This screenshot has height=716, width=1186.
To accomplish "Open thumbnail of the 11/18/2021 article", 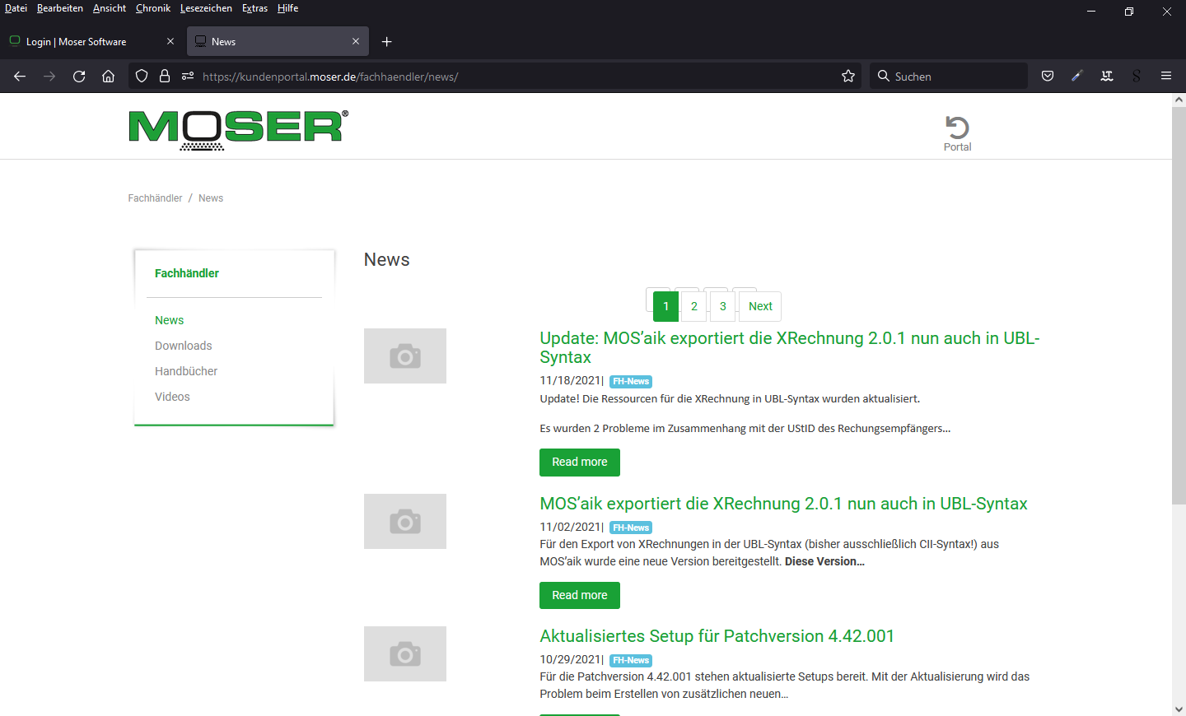I will (405, 356).
